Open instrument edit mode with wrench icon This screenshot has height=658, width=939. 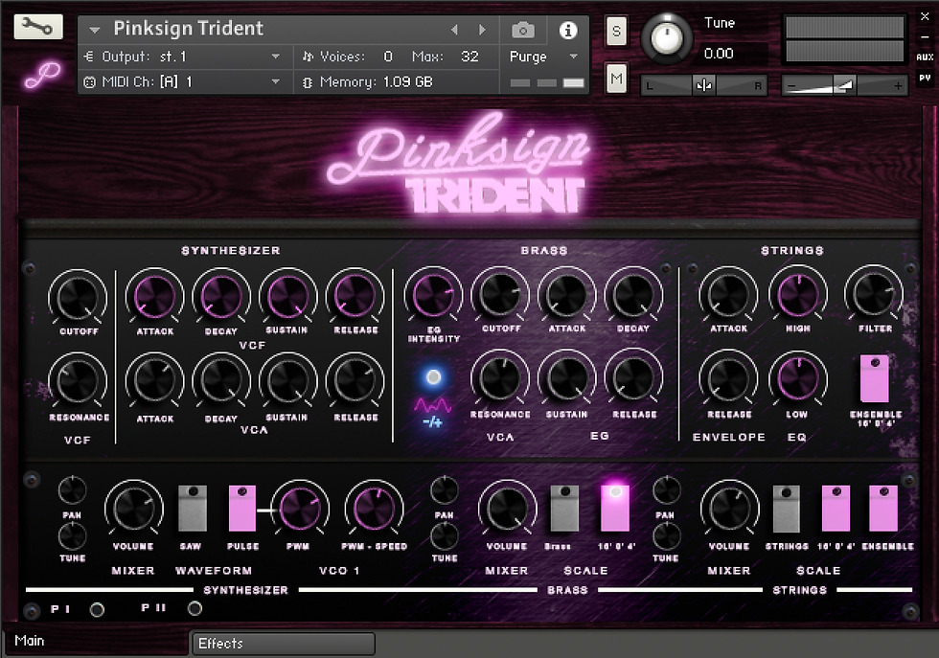(x=37, y=27)
